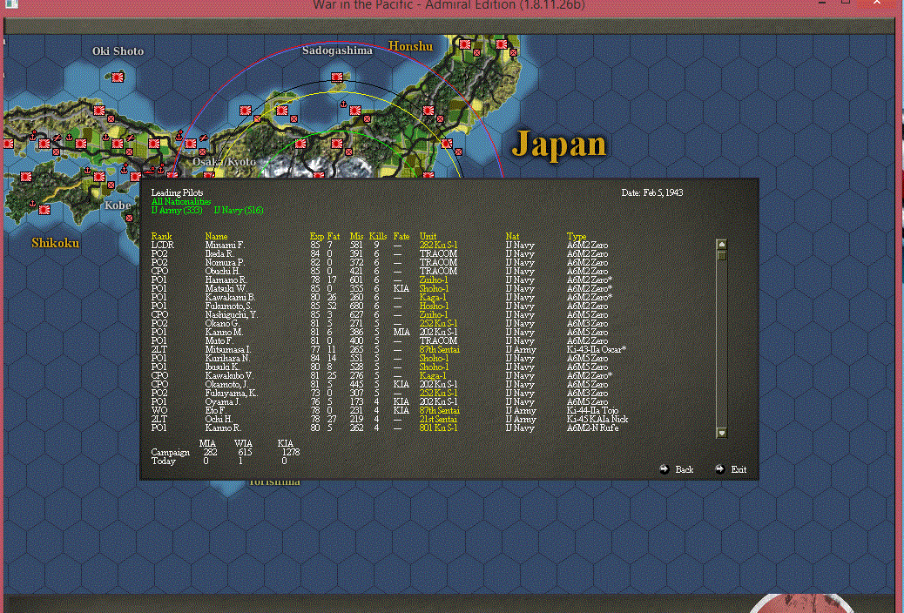Click the Back arrow icon

pyautogui.click(x=665, y=469)
